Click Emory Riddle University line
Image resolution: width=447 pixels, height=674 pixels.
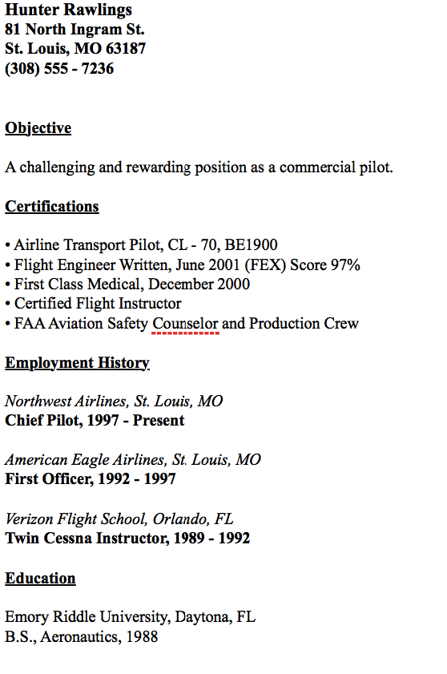tap(131, 617)
